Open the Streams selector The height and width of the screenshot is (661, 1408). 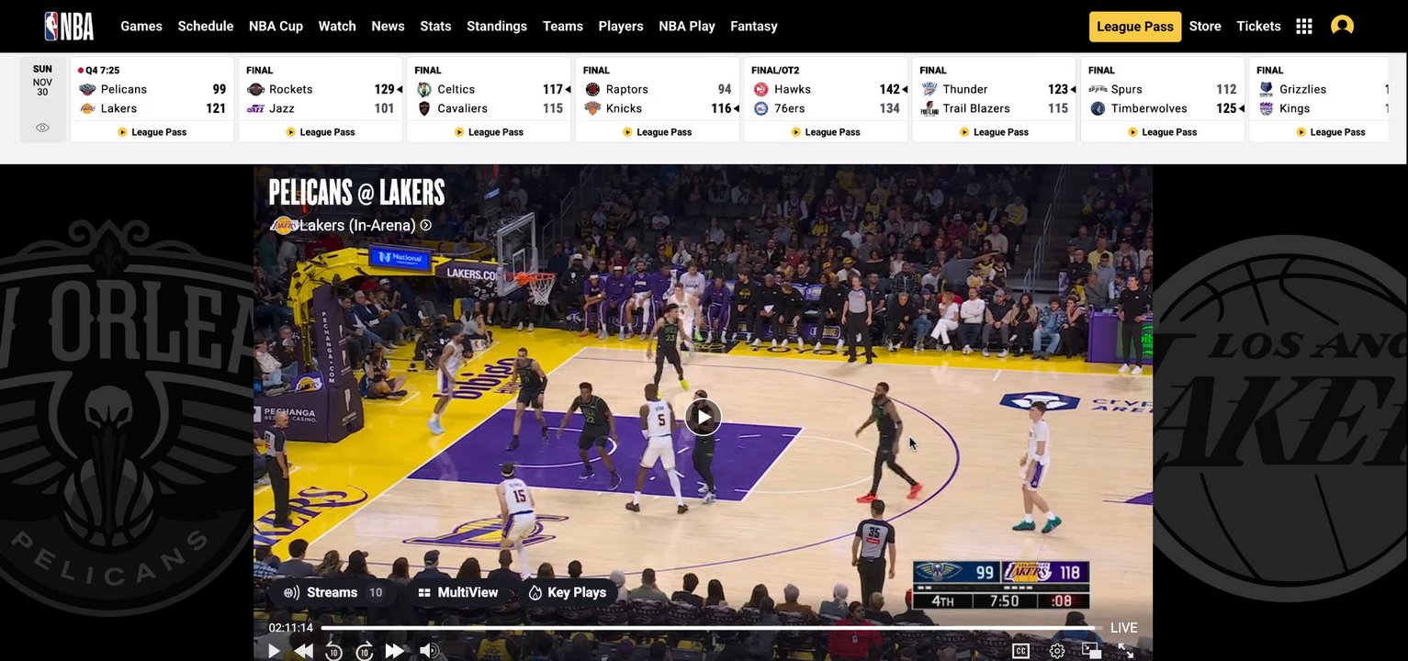pos(332,593)
